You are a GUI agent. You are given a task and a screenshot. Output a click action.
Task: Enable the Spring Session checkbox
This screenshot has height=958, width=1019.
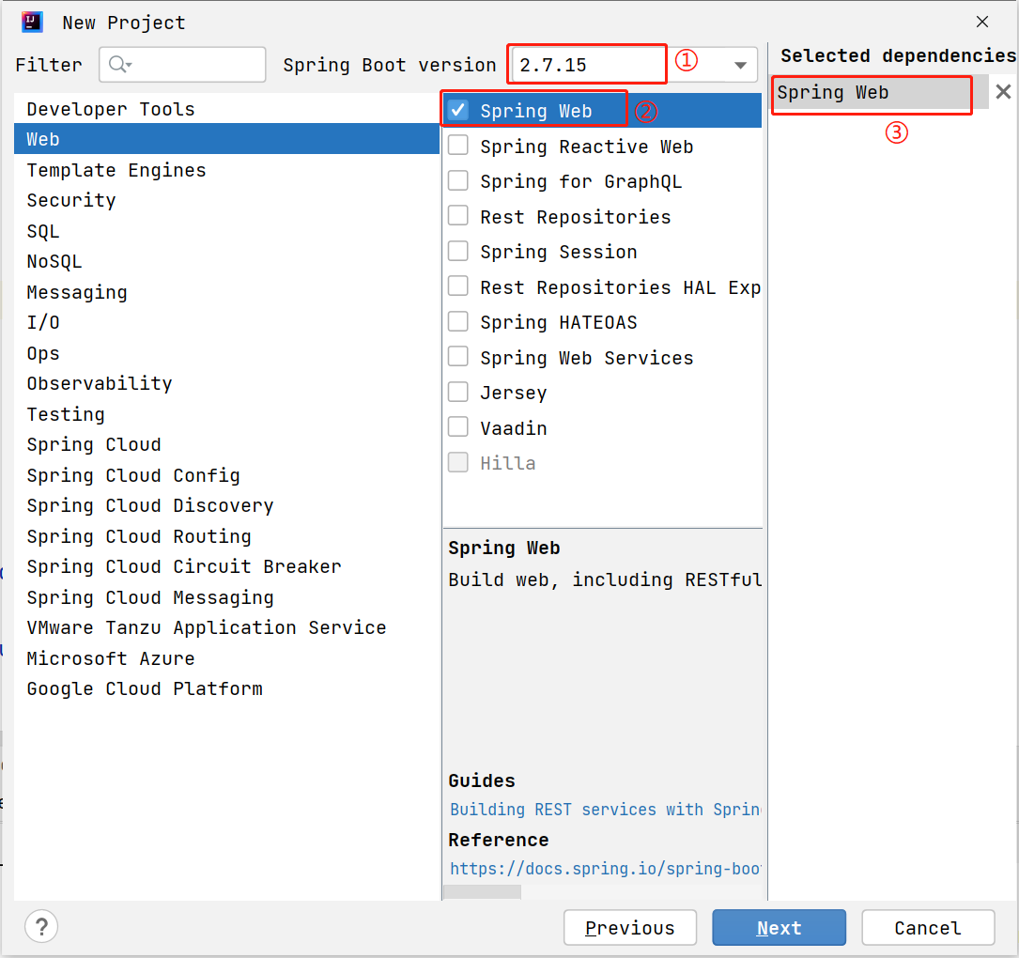(x=458, y=250)
